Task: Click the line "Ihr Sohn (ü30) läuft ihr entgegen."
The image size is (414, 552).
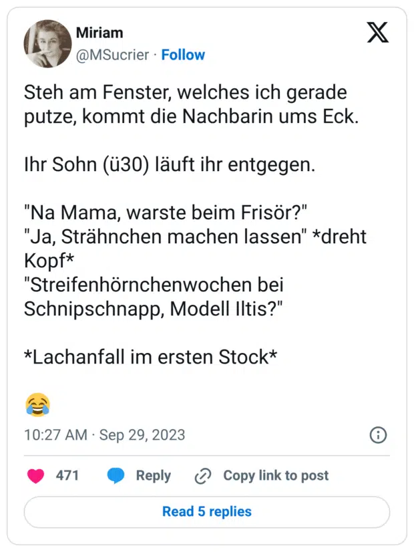Action: (169, 165)
